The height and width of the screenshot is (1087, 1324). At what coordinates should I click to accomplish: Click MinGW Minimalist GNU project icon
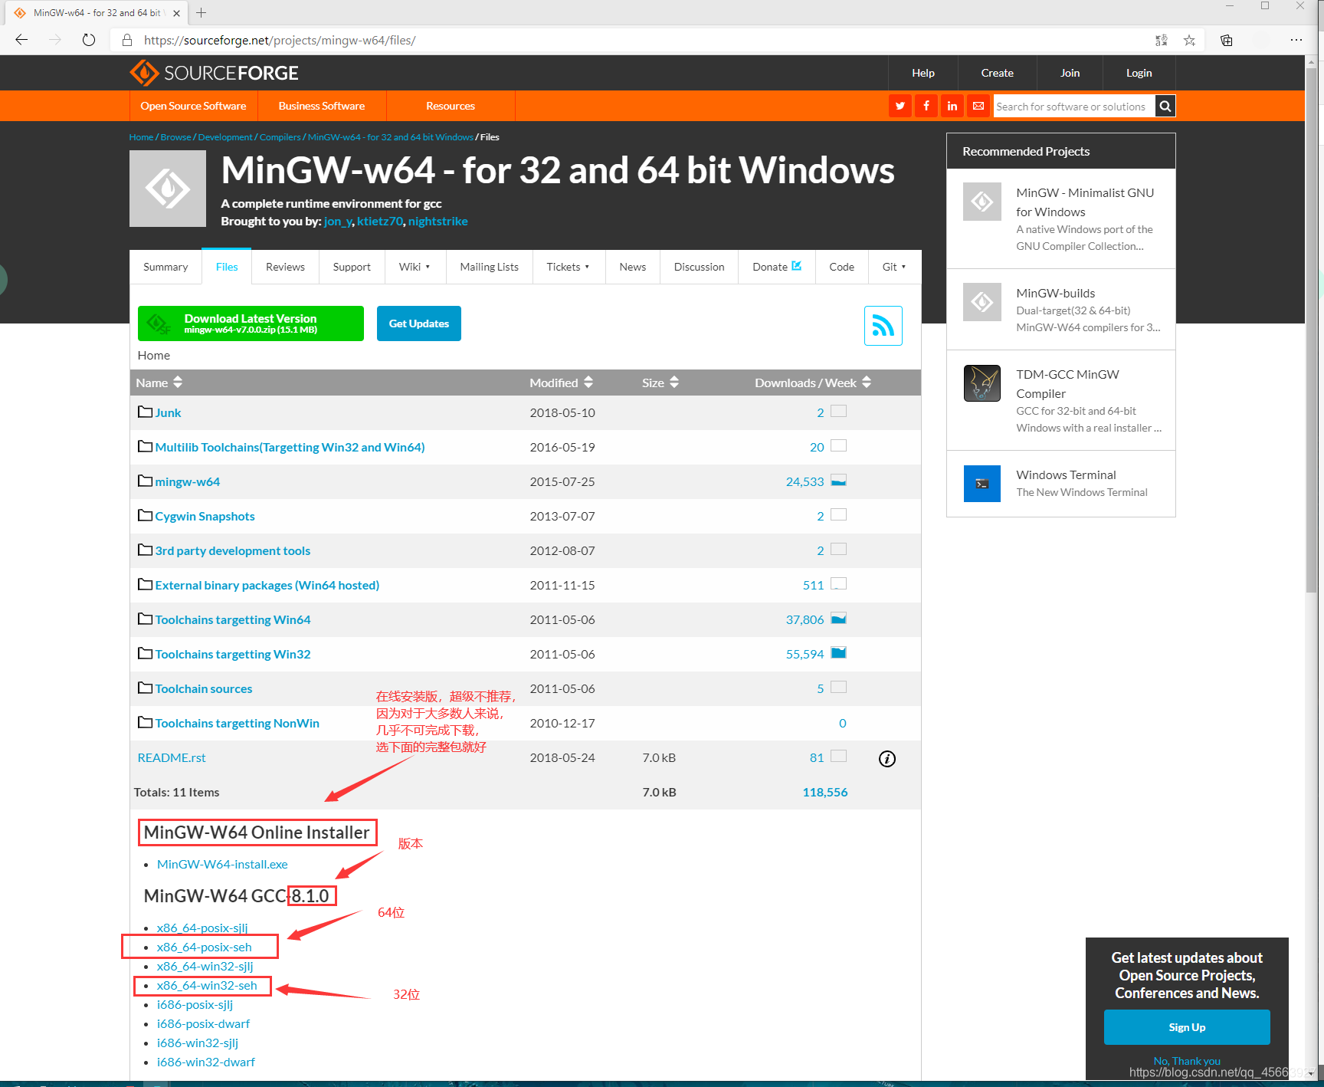pyautogui.click(x=982, y=202)
